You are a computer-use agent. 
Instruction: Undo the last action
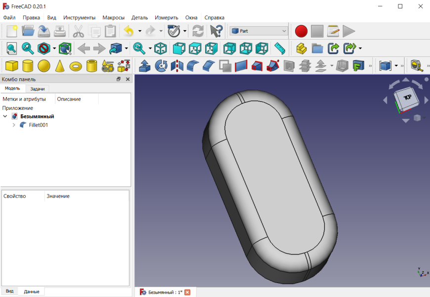(x=129, y=31)
